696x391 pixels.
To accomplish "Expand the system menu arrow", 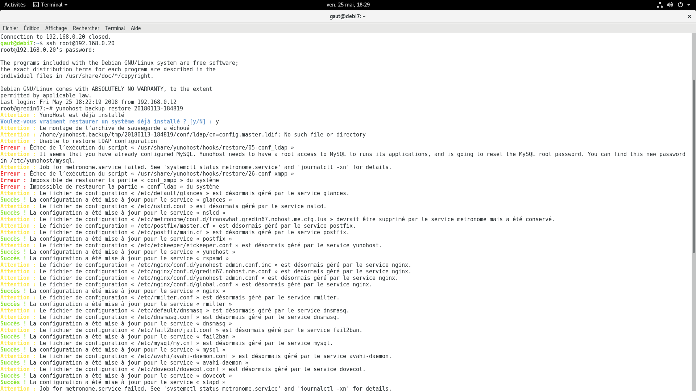I will [689, 5].
